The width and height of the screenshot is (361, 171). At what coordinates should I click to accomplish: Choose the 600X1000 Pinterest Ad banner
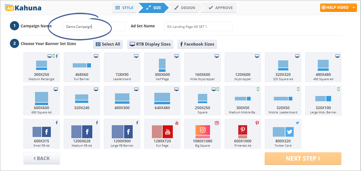tap(242, 135)
